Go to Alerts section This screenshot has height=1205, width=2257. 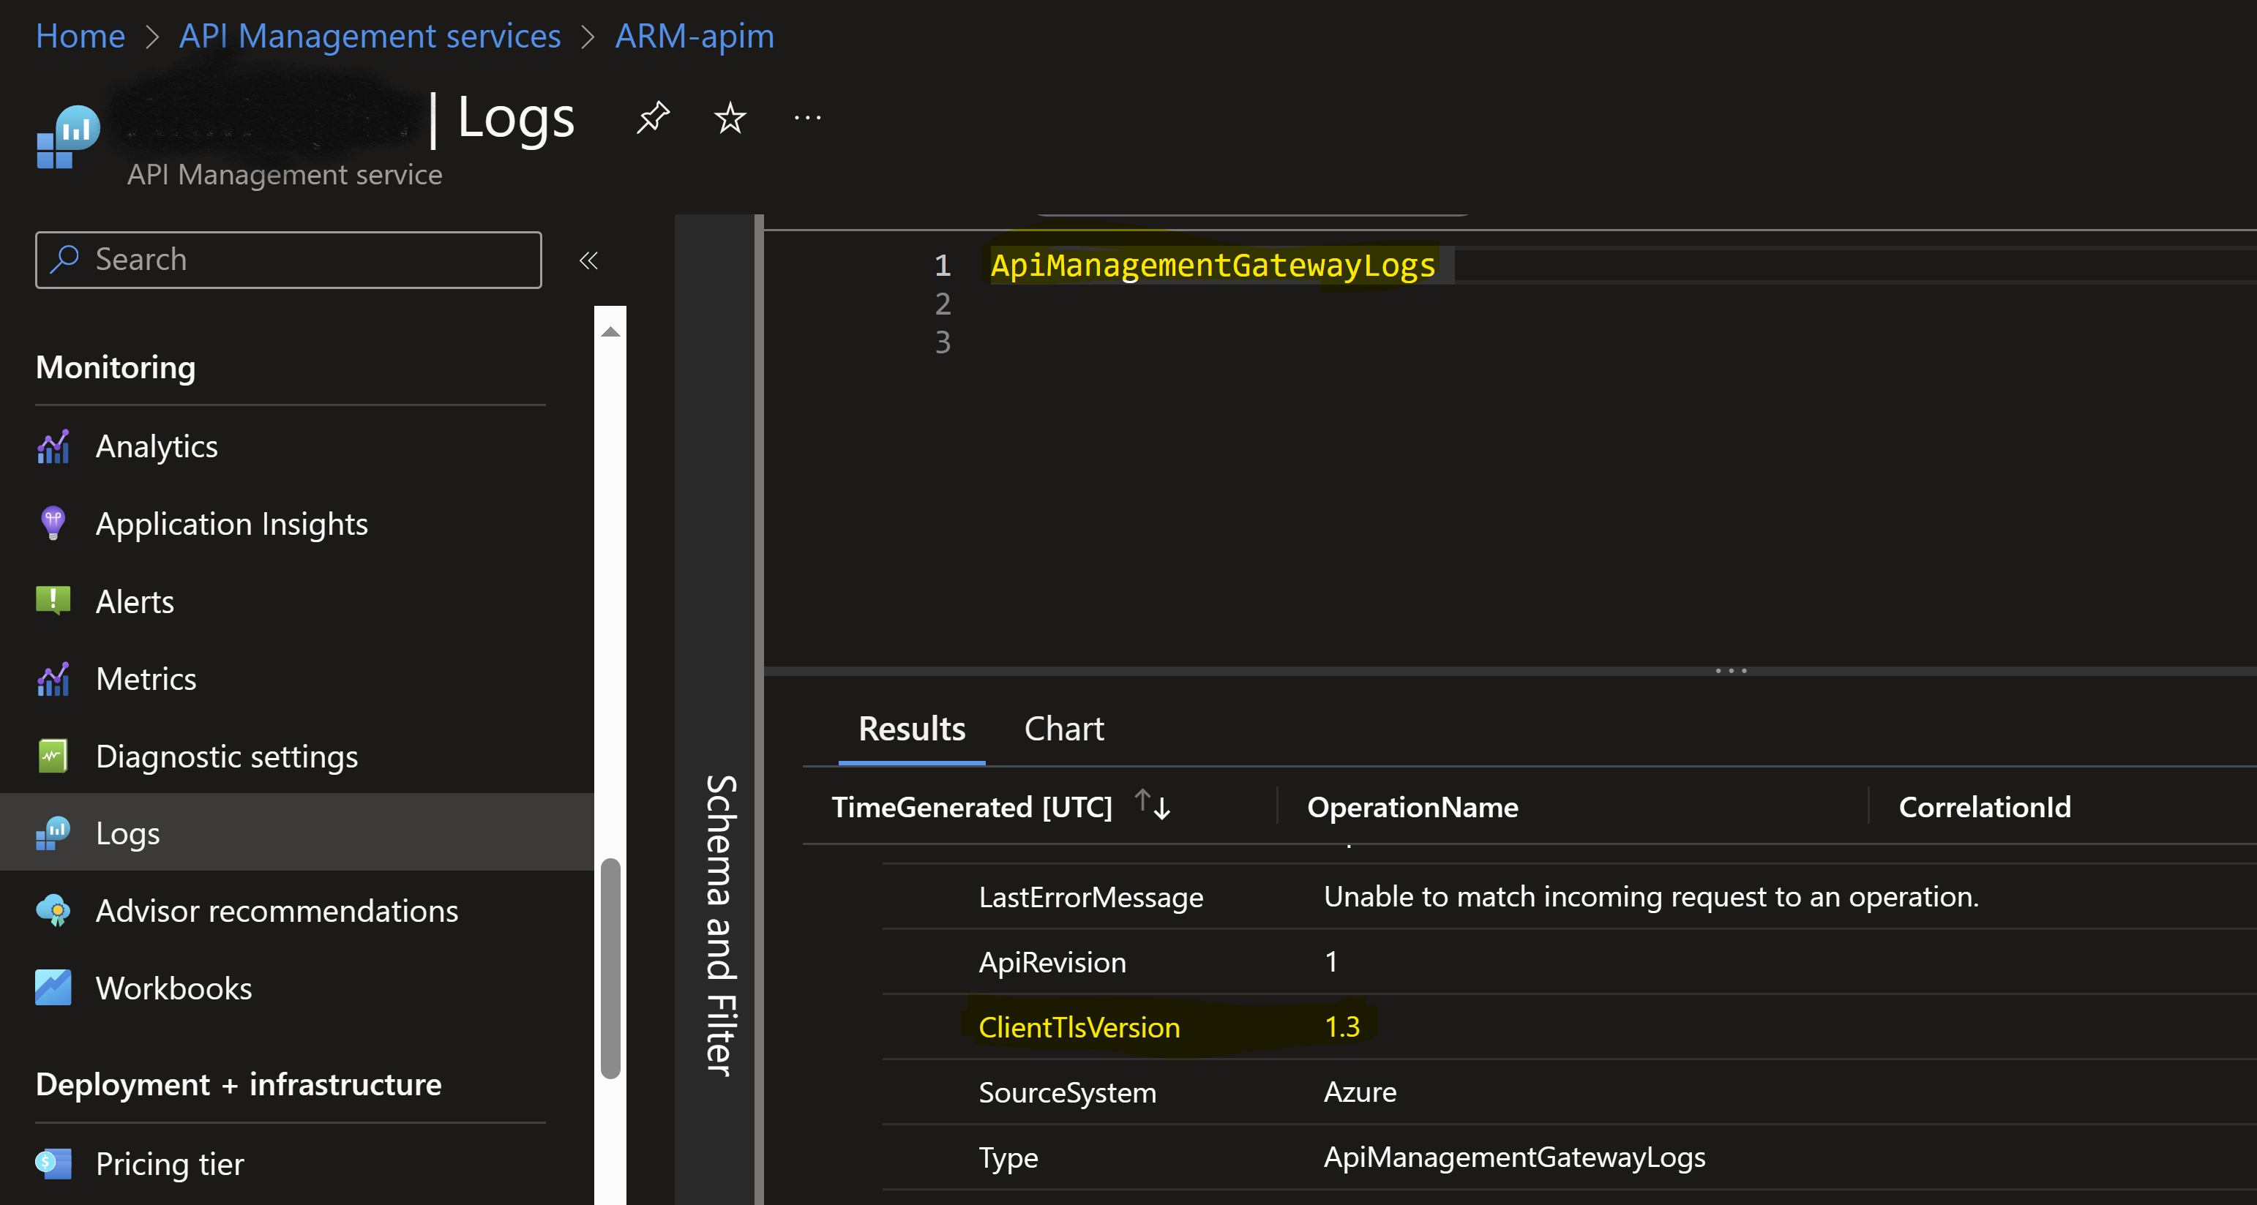134,601
